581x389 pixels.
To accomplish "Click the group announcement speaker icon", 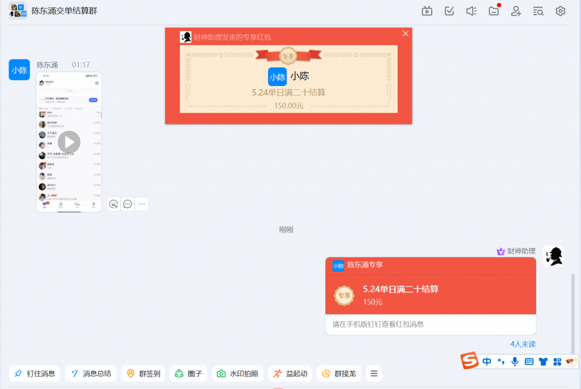I will 471,11.
